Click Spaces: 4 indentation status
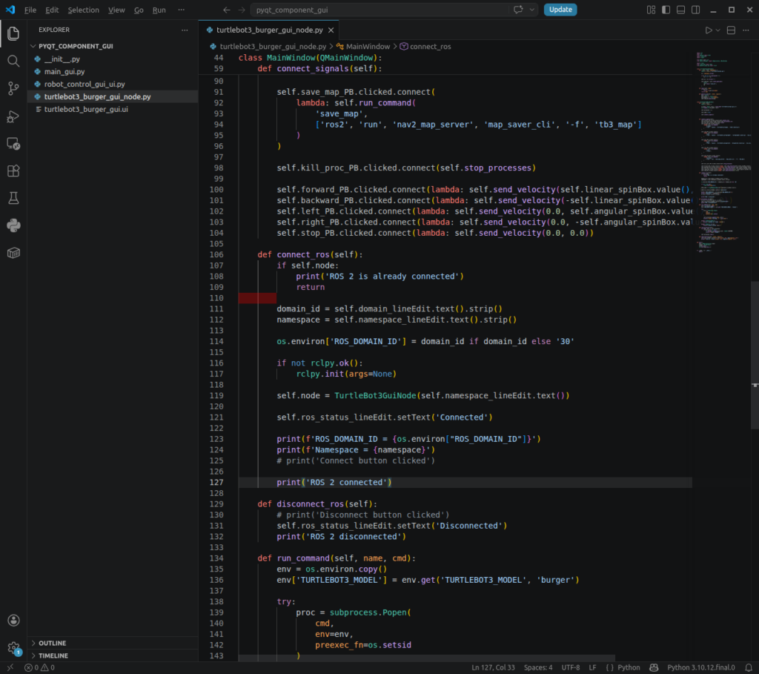Viewport: 759px width, 674px height. (538, 668)
